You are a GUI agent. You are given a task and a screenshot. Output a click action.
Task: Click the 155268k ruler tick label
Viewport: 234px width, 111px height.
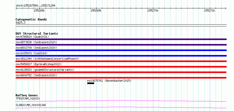(39, 10)
